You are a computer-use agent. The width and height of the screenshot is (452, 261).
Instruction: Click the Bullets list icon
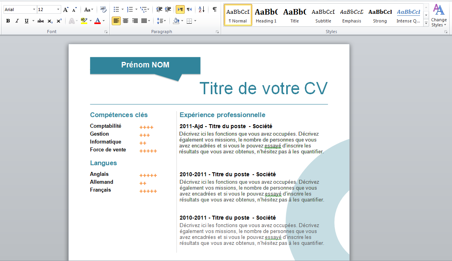(x=116, y=9)
